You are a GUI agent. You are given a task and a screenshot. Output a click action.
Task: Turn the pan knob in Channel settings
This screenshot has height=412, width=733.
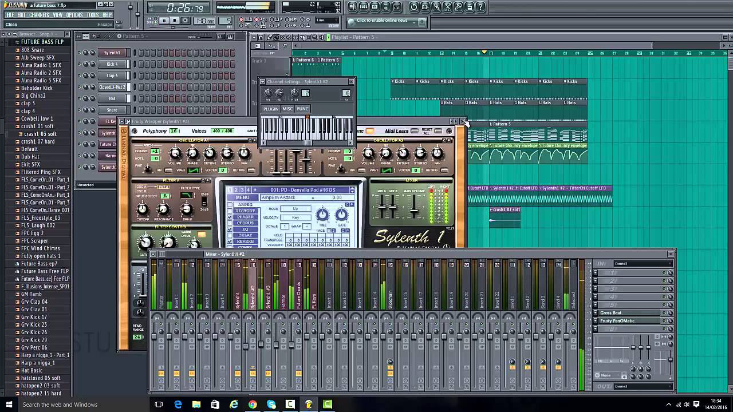point(268,93)
